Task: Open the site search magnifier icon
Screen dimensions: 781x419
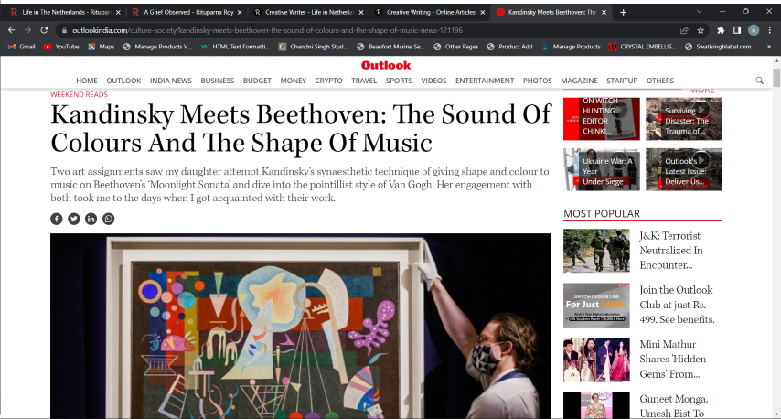Action: (x=759, y=81)
